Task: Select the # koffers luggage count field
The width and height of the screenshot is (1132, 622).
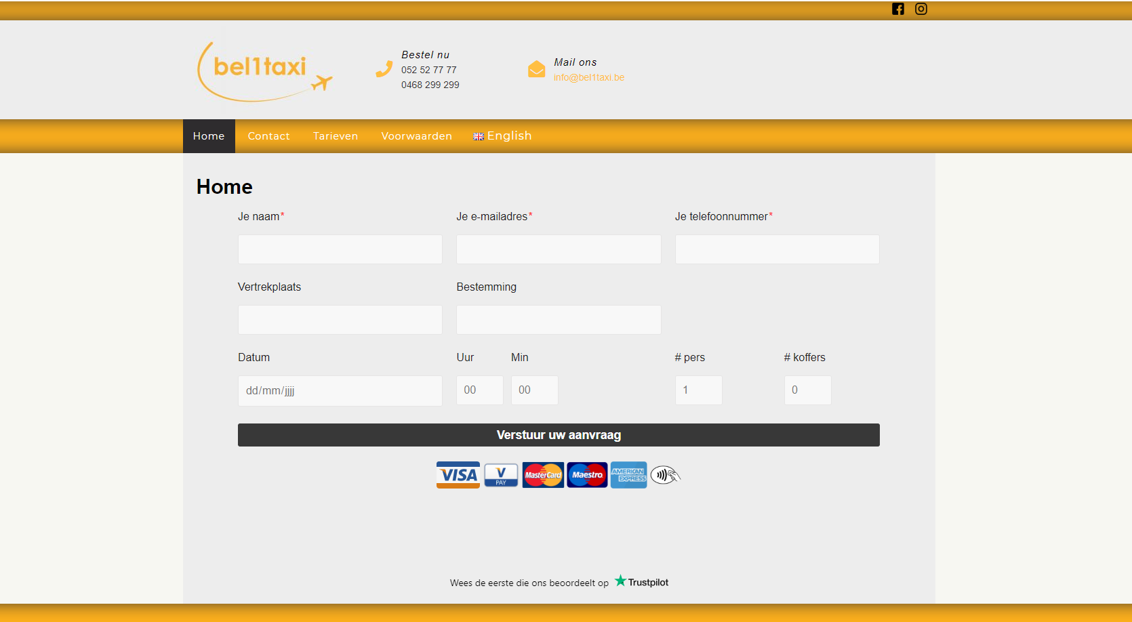Action: 808,390
